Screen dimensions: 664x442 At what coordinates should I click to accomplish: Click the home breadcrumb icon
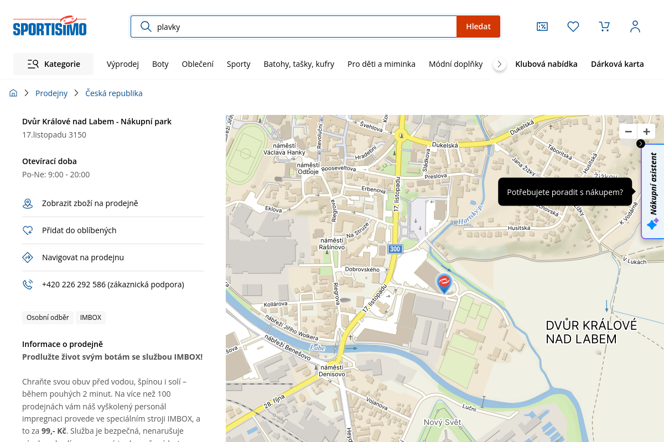coord(13,93)
